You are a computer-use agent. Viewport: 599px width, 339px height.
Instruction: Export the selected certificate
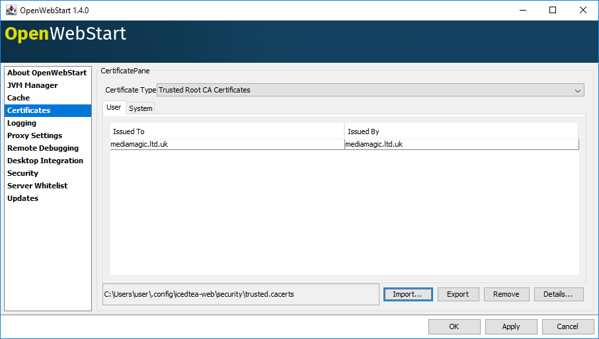pos(458,294)
